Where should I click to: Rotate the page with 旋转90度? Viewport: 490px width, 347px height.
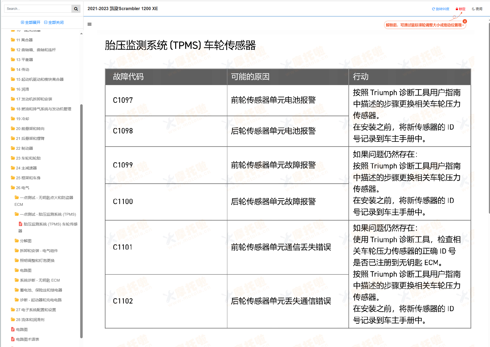pyautogui.click(x=441, y=9)
